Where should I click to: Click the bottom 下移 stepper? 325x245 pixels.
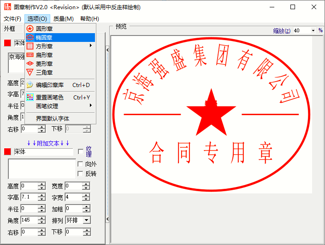[87, 232]
